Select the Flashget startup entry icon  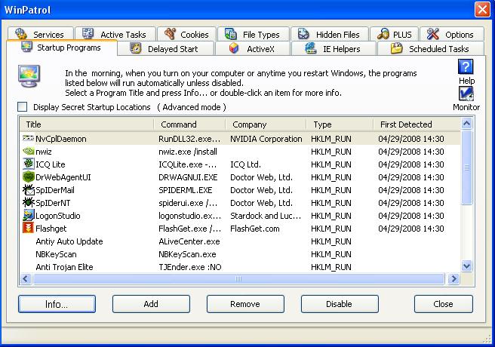29,229
